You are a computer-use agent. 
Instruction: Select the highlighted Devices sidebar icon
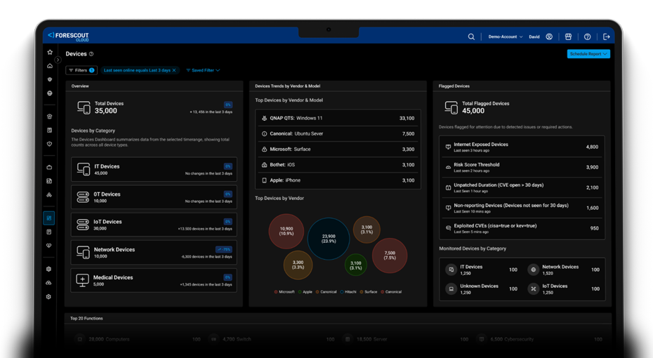pyautogui.click(x=49, y=218)
